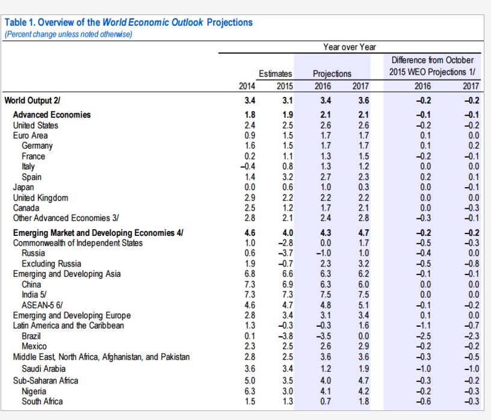Select the 'Saudi Arabia' row label
This screenshot has height=420, width=491.
43,369
